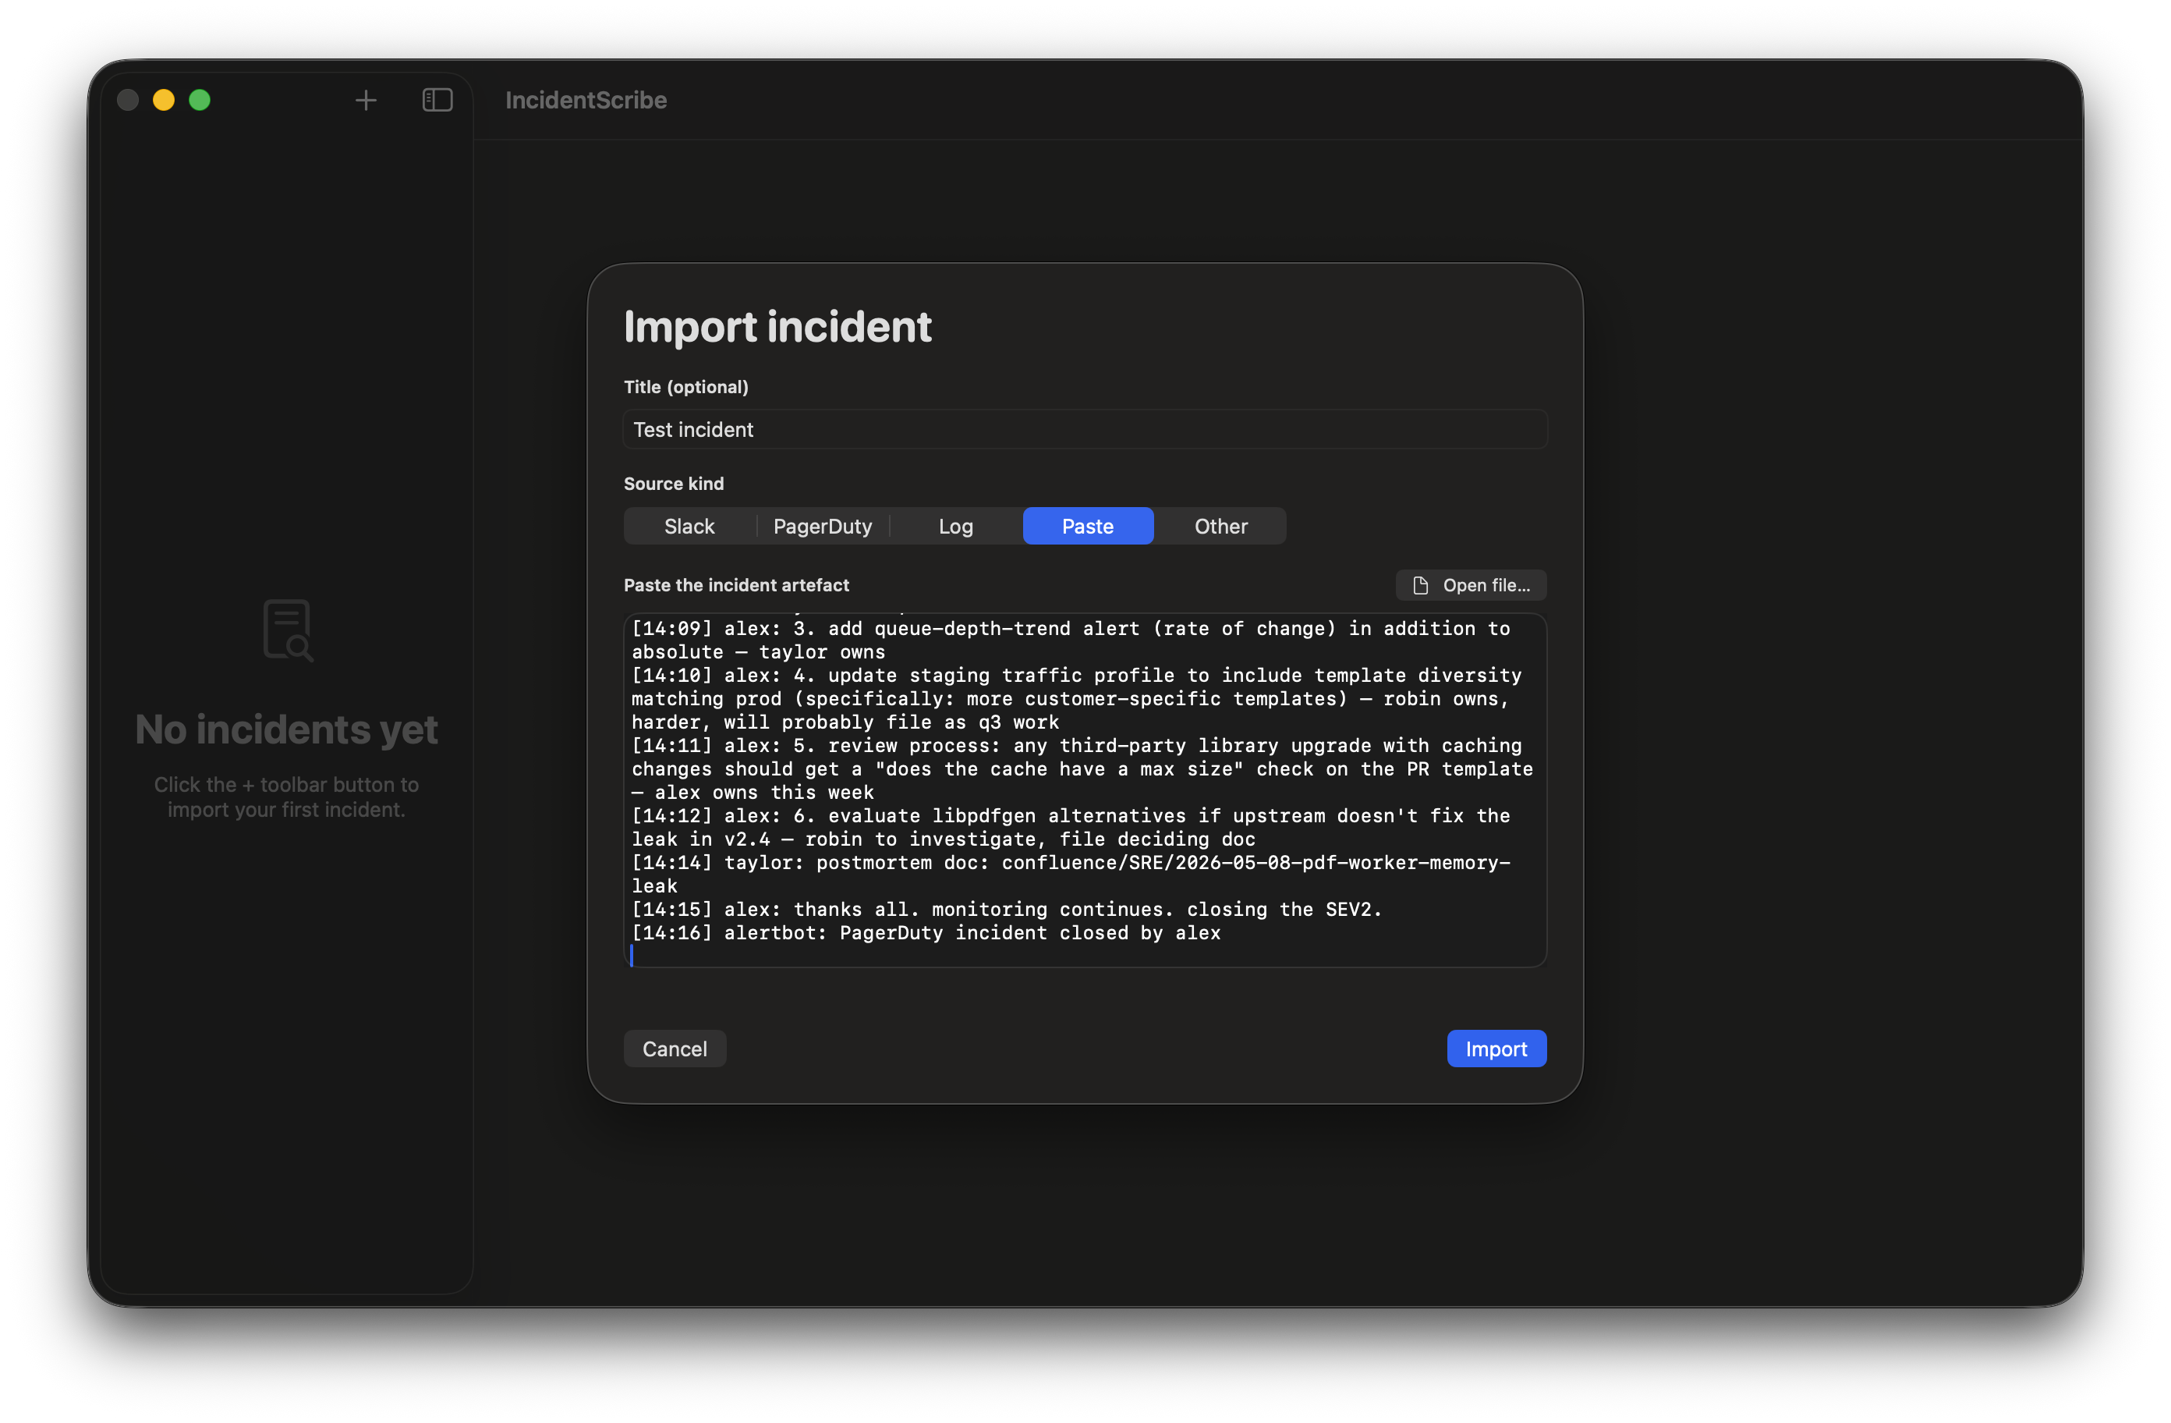2171x1423 pixels.
Task: Click the 'Import incident' dialog heading
Action: (x=777, y=327)
